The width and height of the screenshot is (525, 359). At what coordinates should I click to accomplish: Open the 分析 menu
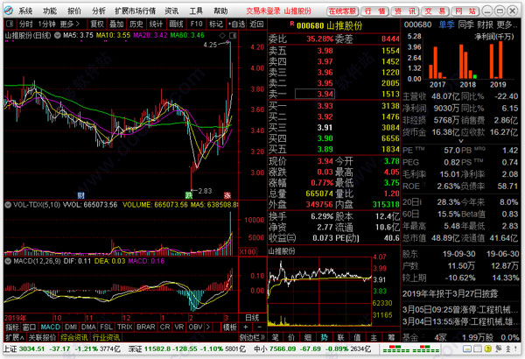click(99, 11)
